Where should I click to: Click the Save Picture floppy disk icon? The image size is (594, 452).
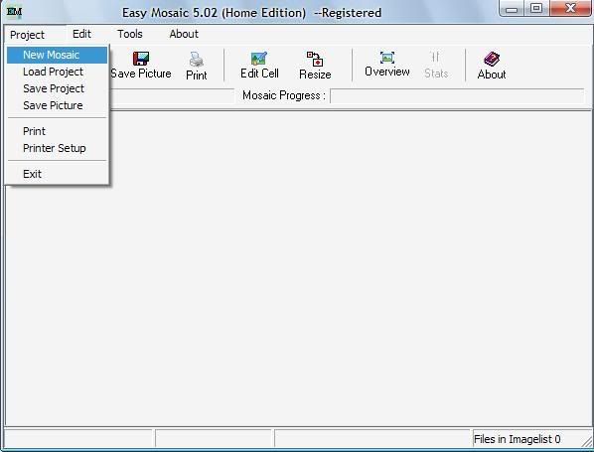(141, 59)
